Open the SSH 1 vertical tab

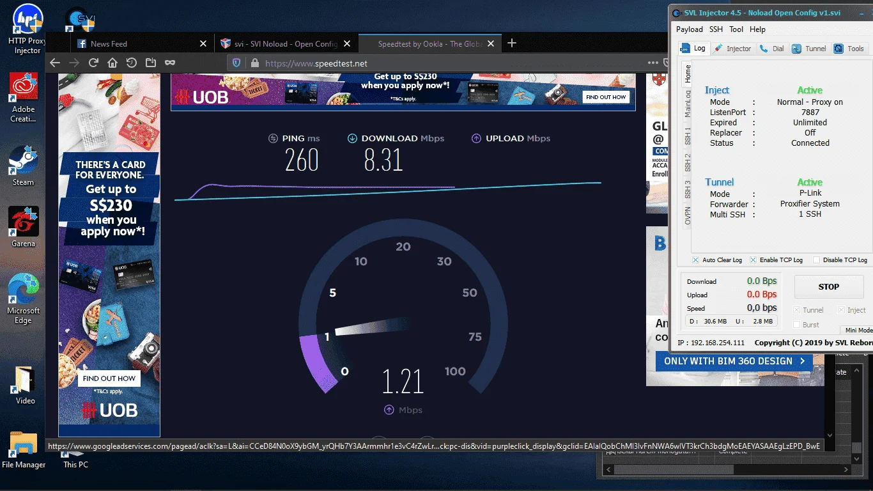(688, 136)
